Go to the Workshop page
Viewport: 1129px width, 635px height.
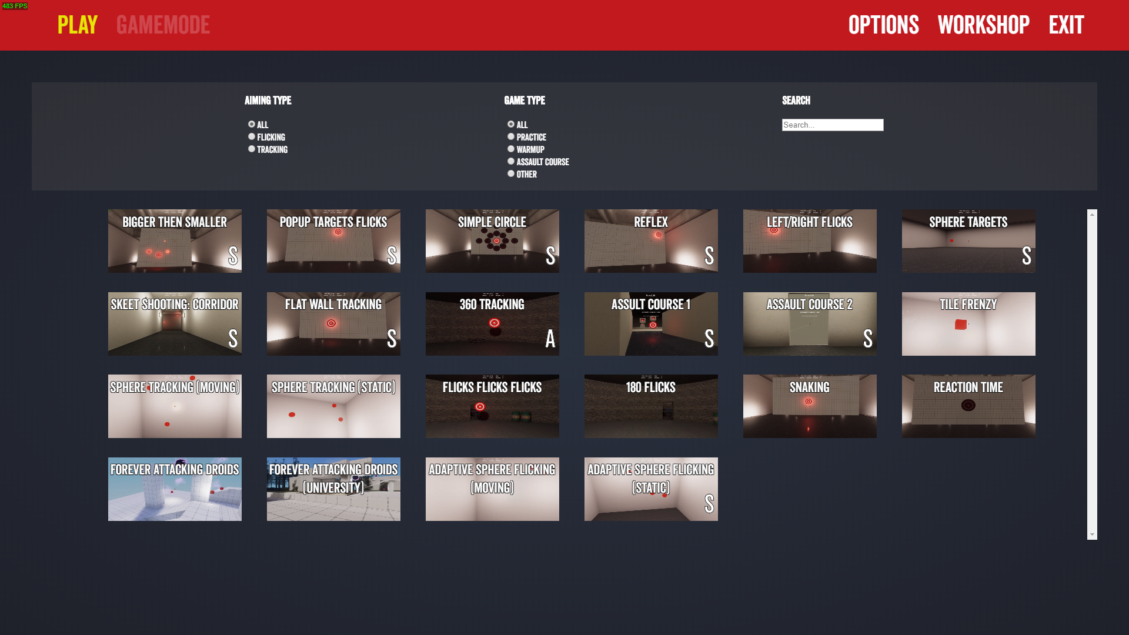(983, 25)
